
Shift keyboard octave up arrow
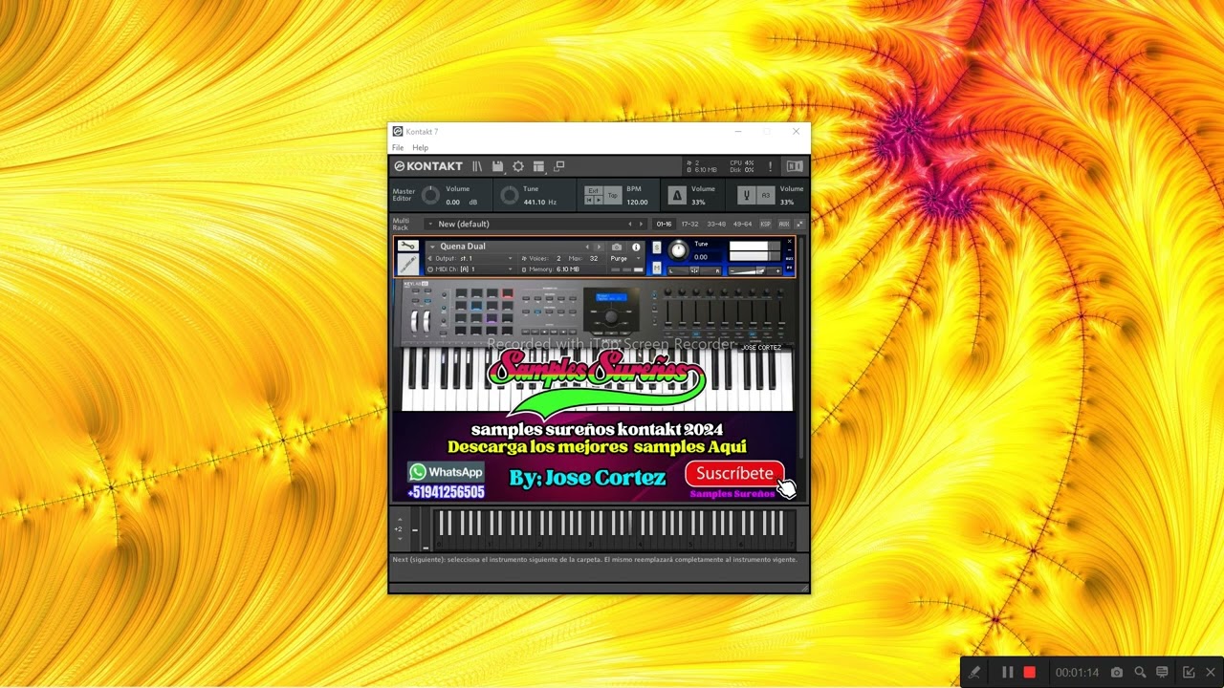pyautogui.click(x=400, y=518)
